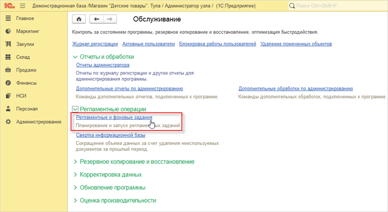Go back with the left arrow
The height and width of the screenshot is (212, 388).
(x=97, y=19)
